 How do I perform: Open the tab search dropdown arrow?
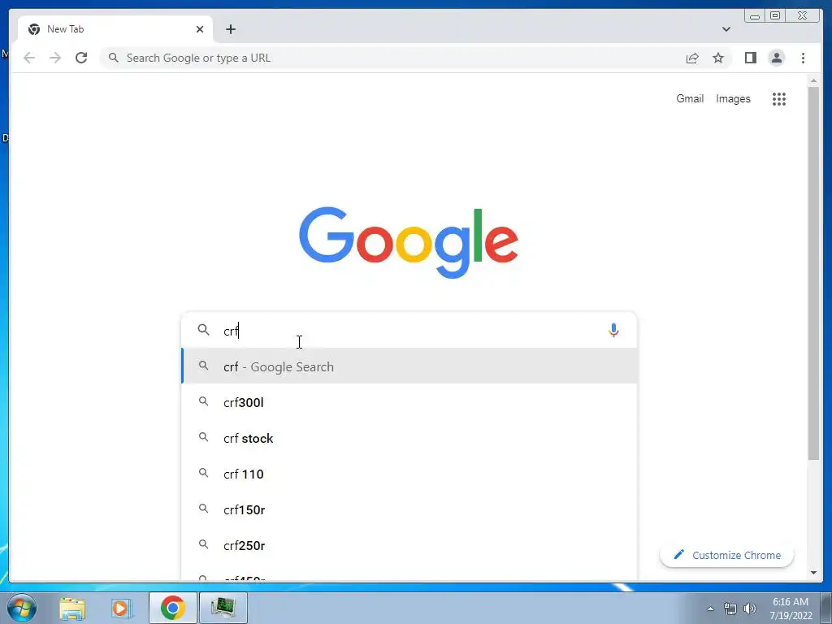click(x=726, y=29)
